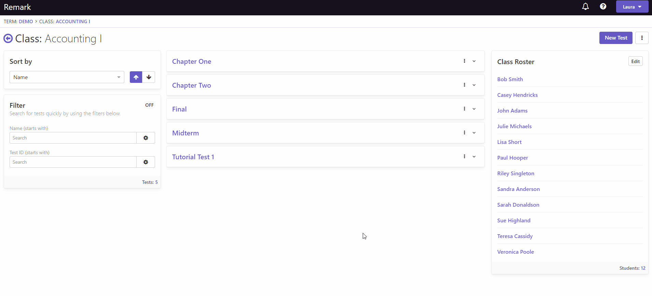Open the Chapter Two test

click(192, 85)
